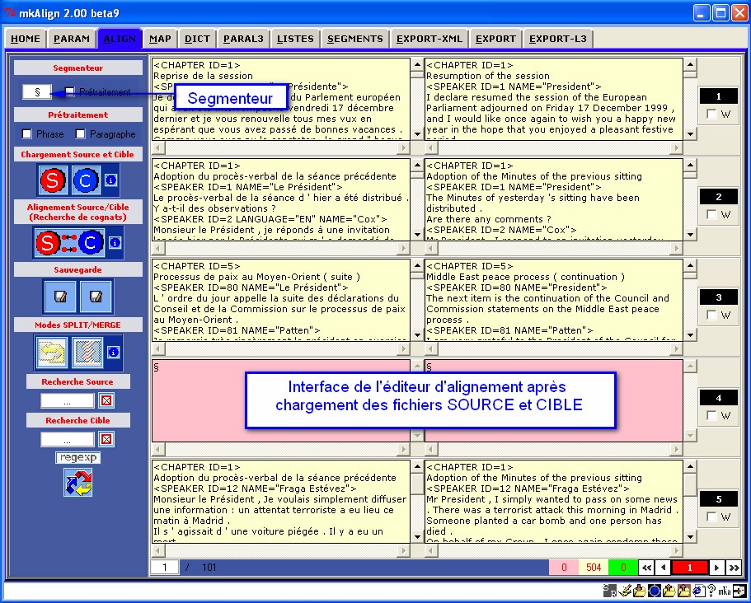The image size is (751, 603).
Task: Click the pink counter showing 0
Action: 564,568
